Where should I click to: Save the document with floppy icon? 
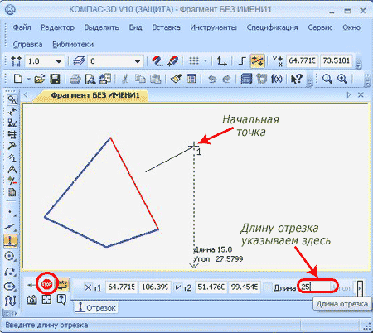[x=55, y=79]
